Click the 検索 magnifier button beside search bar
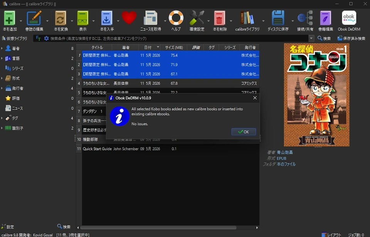This screenshot has width=370, height=237. point(324,38)
